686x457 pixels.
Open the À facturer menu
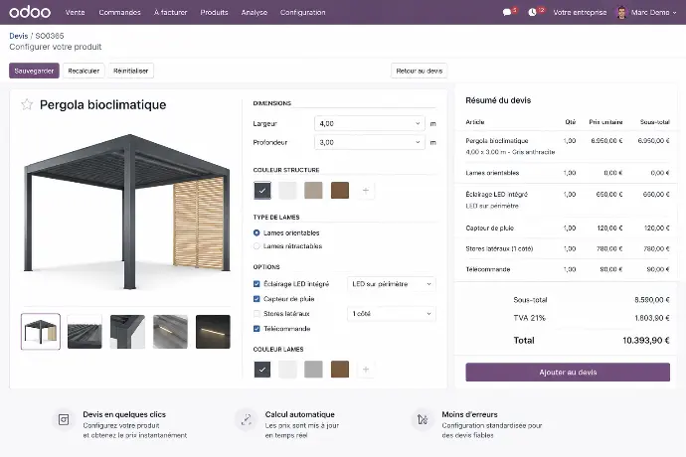pos(170,12)
